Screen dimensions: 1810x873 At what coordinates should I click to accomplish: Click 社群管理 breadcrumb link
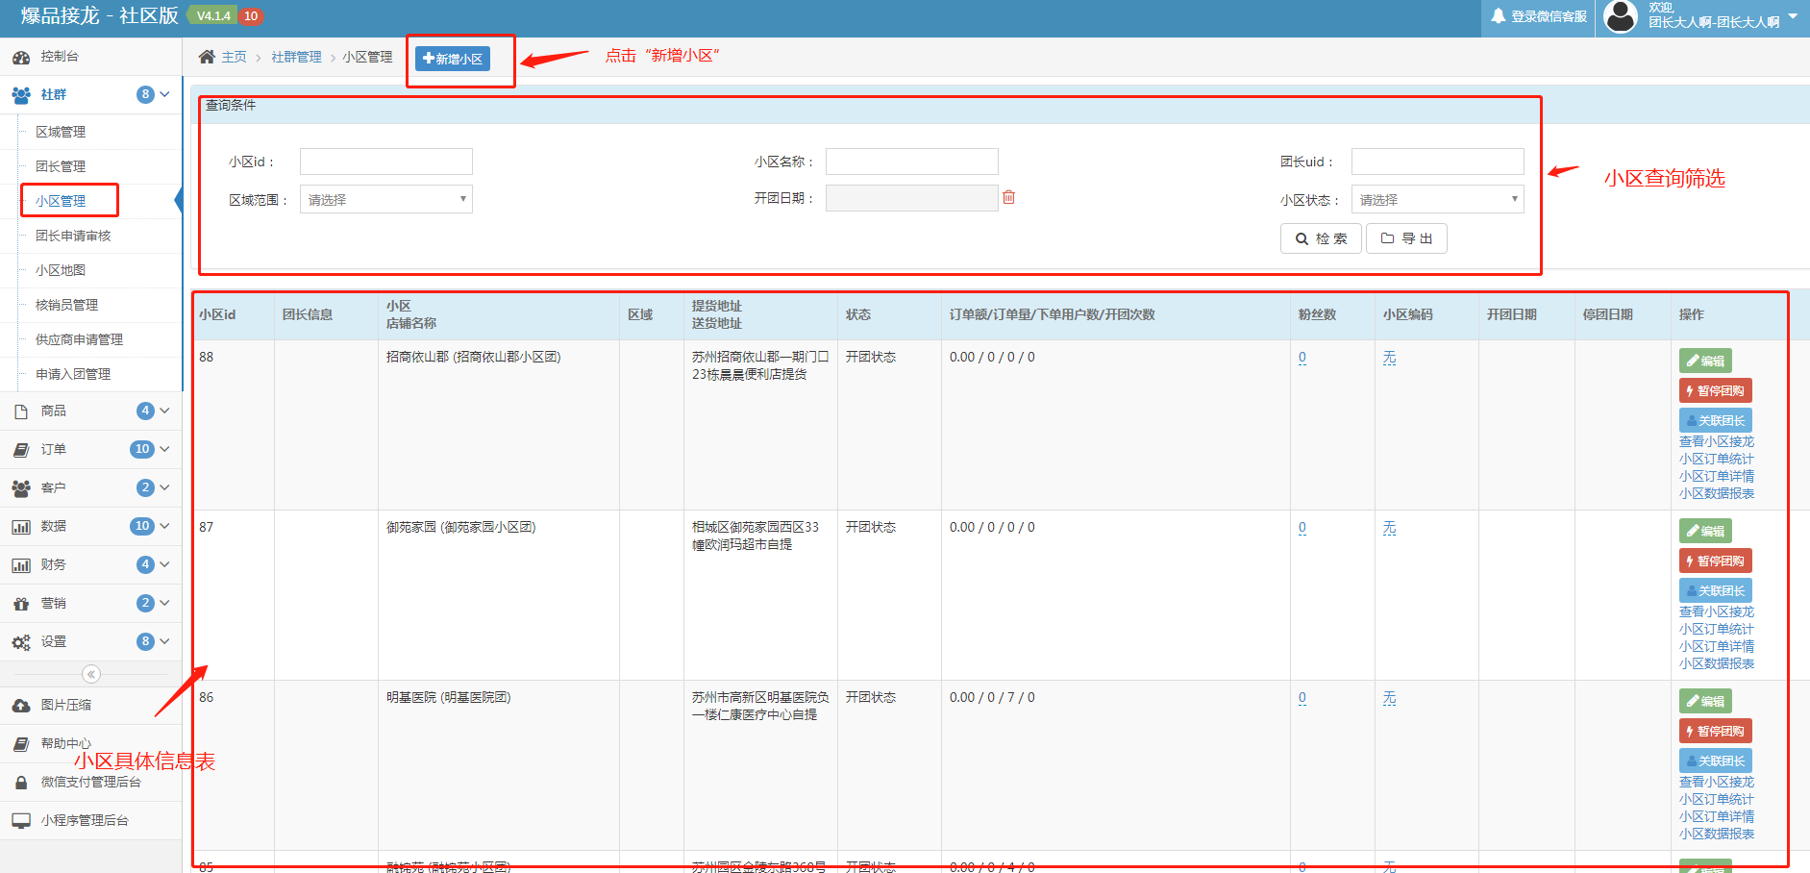click(296, 57)
